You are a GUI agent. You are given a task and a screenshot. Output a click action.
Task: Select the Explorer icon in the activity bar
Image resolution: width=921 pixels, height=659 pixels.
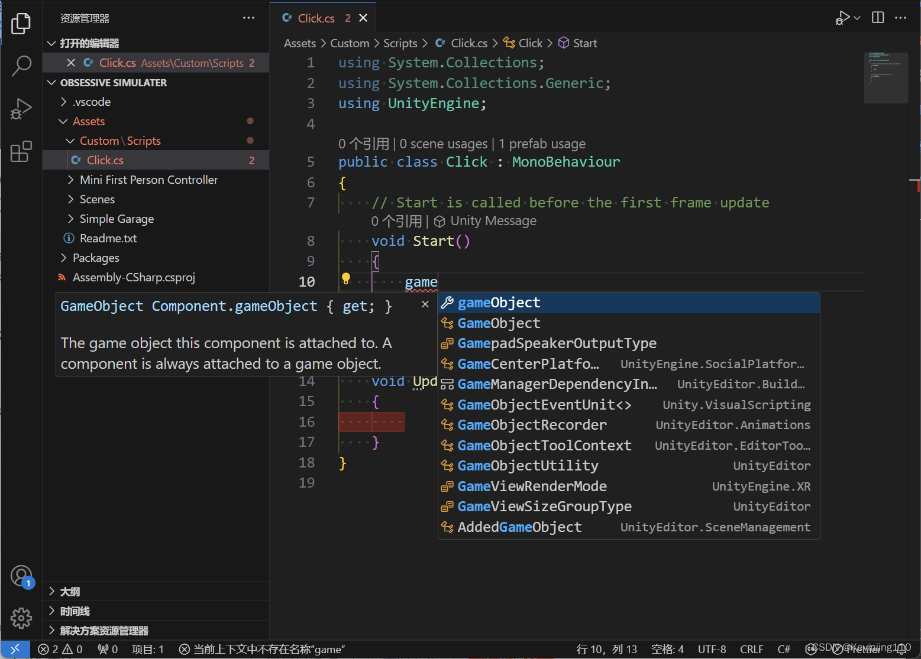pyautogui.click(x=21, y=24)
